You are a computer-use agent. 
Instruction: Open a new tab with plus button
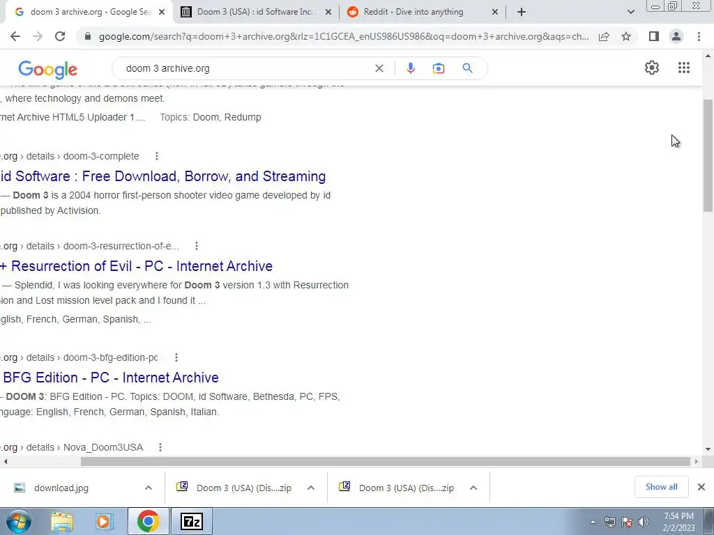pyautogui.click(x=522, y=13)
